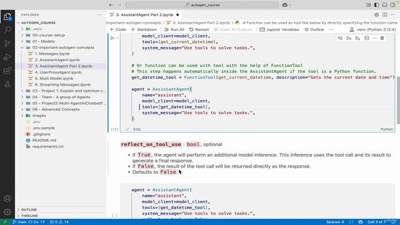Image resolution: width=400 pixels, height=225 pixels.
Task: Open requirements.txt file
Action: point(47,146)
